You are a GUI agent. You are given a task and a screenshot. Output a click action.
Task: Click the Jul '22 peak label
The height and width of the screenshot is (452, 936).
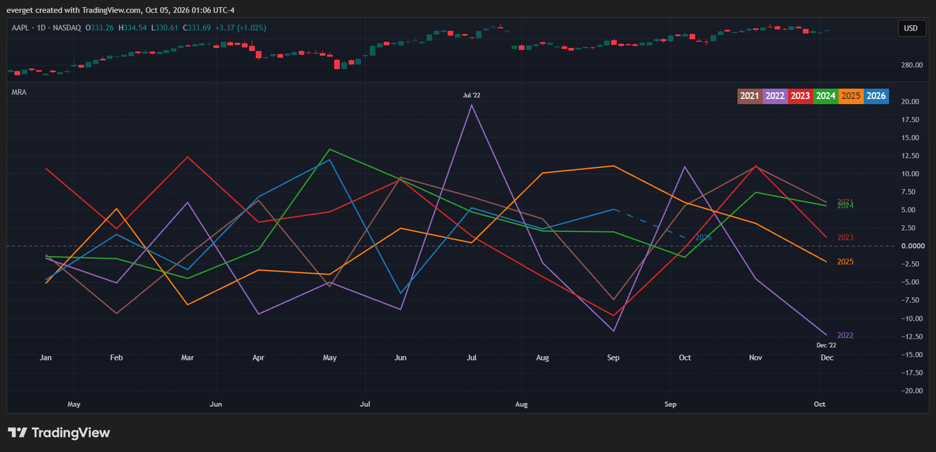471,95
